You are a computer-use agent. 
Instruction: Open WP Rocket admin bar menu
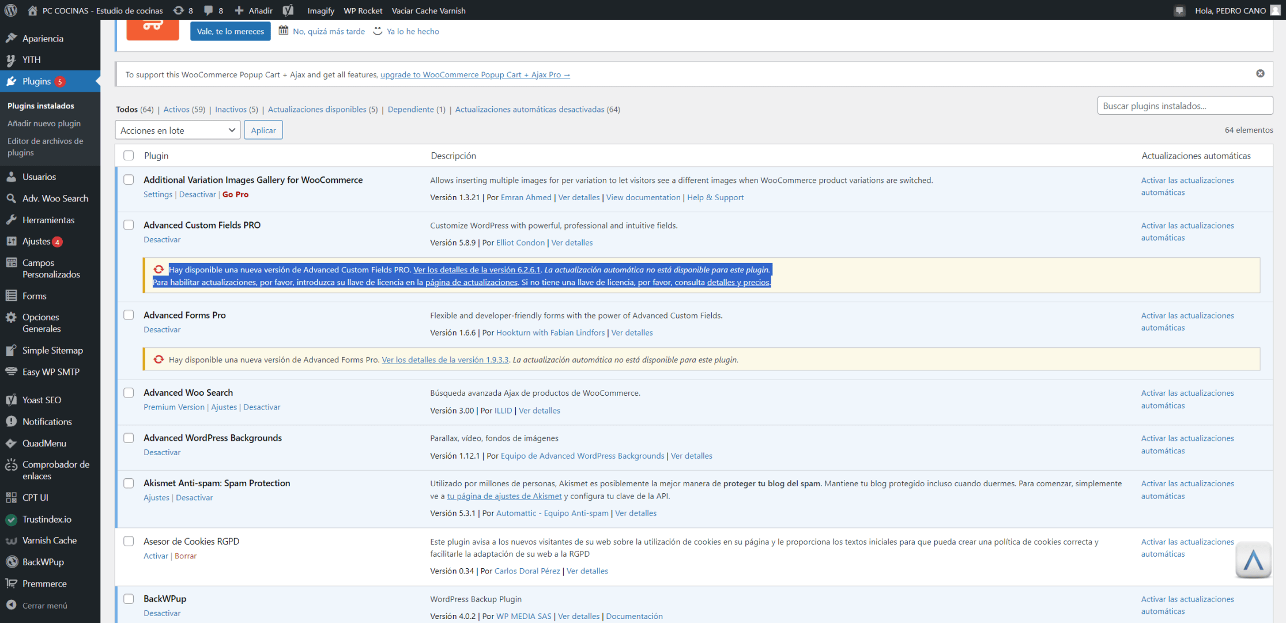pos(363,10)
